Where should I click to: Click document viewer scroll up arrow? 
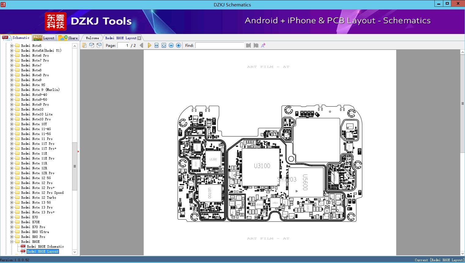tap(463, 52)
